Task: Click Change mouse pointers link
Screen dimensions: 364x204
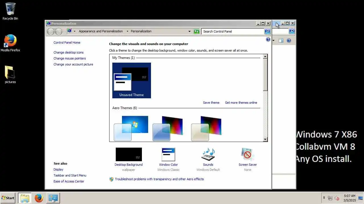Action: (70, 58)
